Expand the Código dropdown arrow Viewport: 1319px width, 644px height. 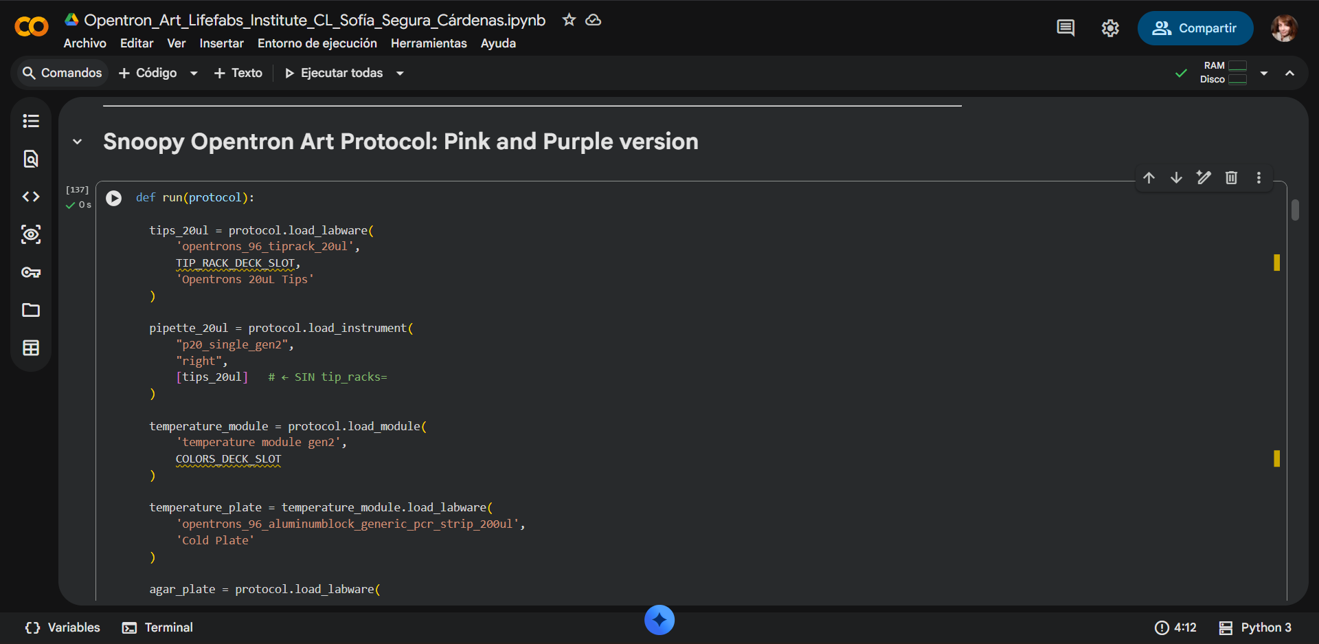(194, 73)
